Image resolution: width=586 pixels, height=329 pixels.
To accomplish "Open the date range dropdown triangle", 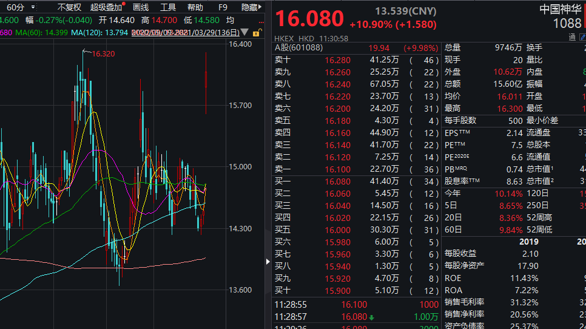I will pos(244,33).
